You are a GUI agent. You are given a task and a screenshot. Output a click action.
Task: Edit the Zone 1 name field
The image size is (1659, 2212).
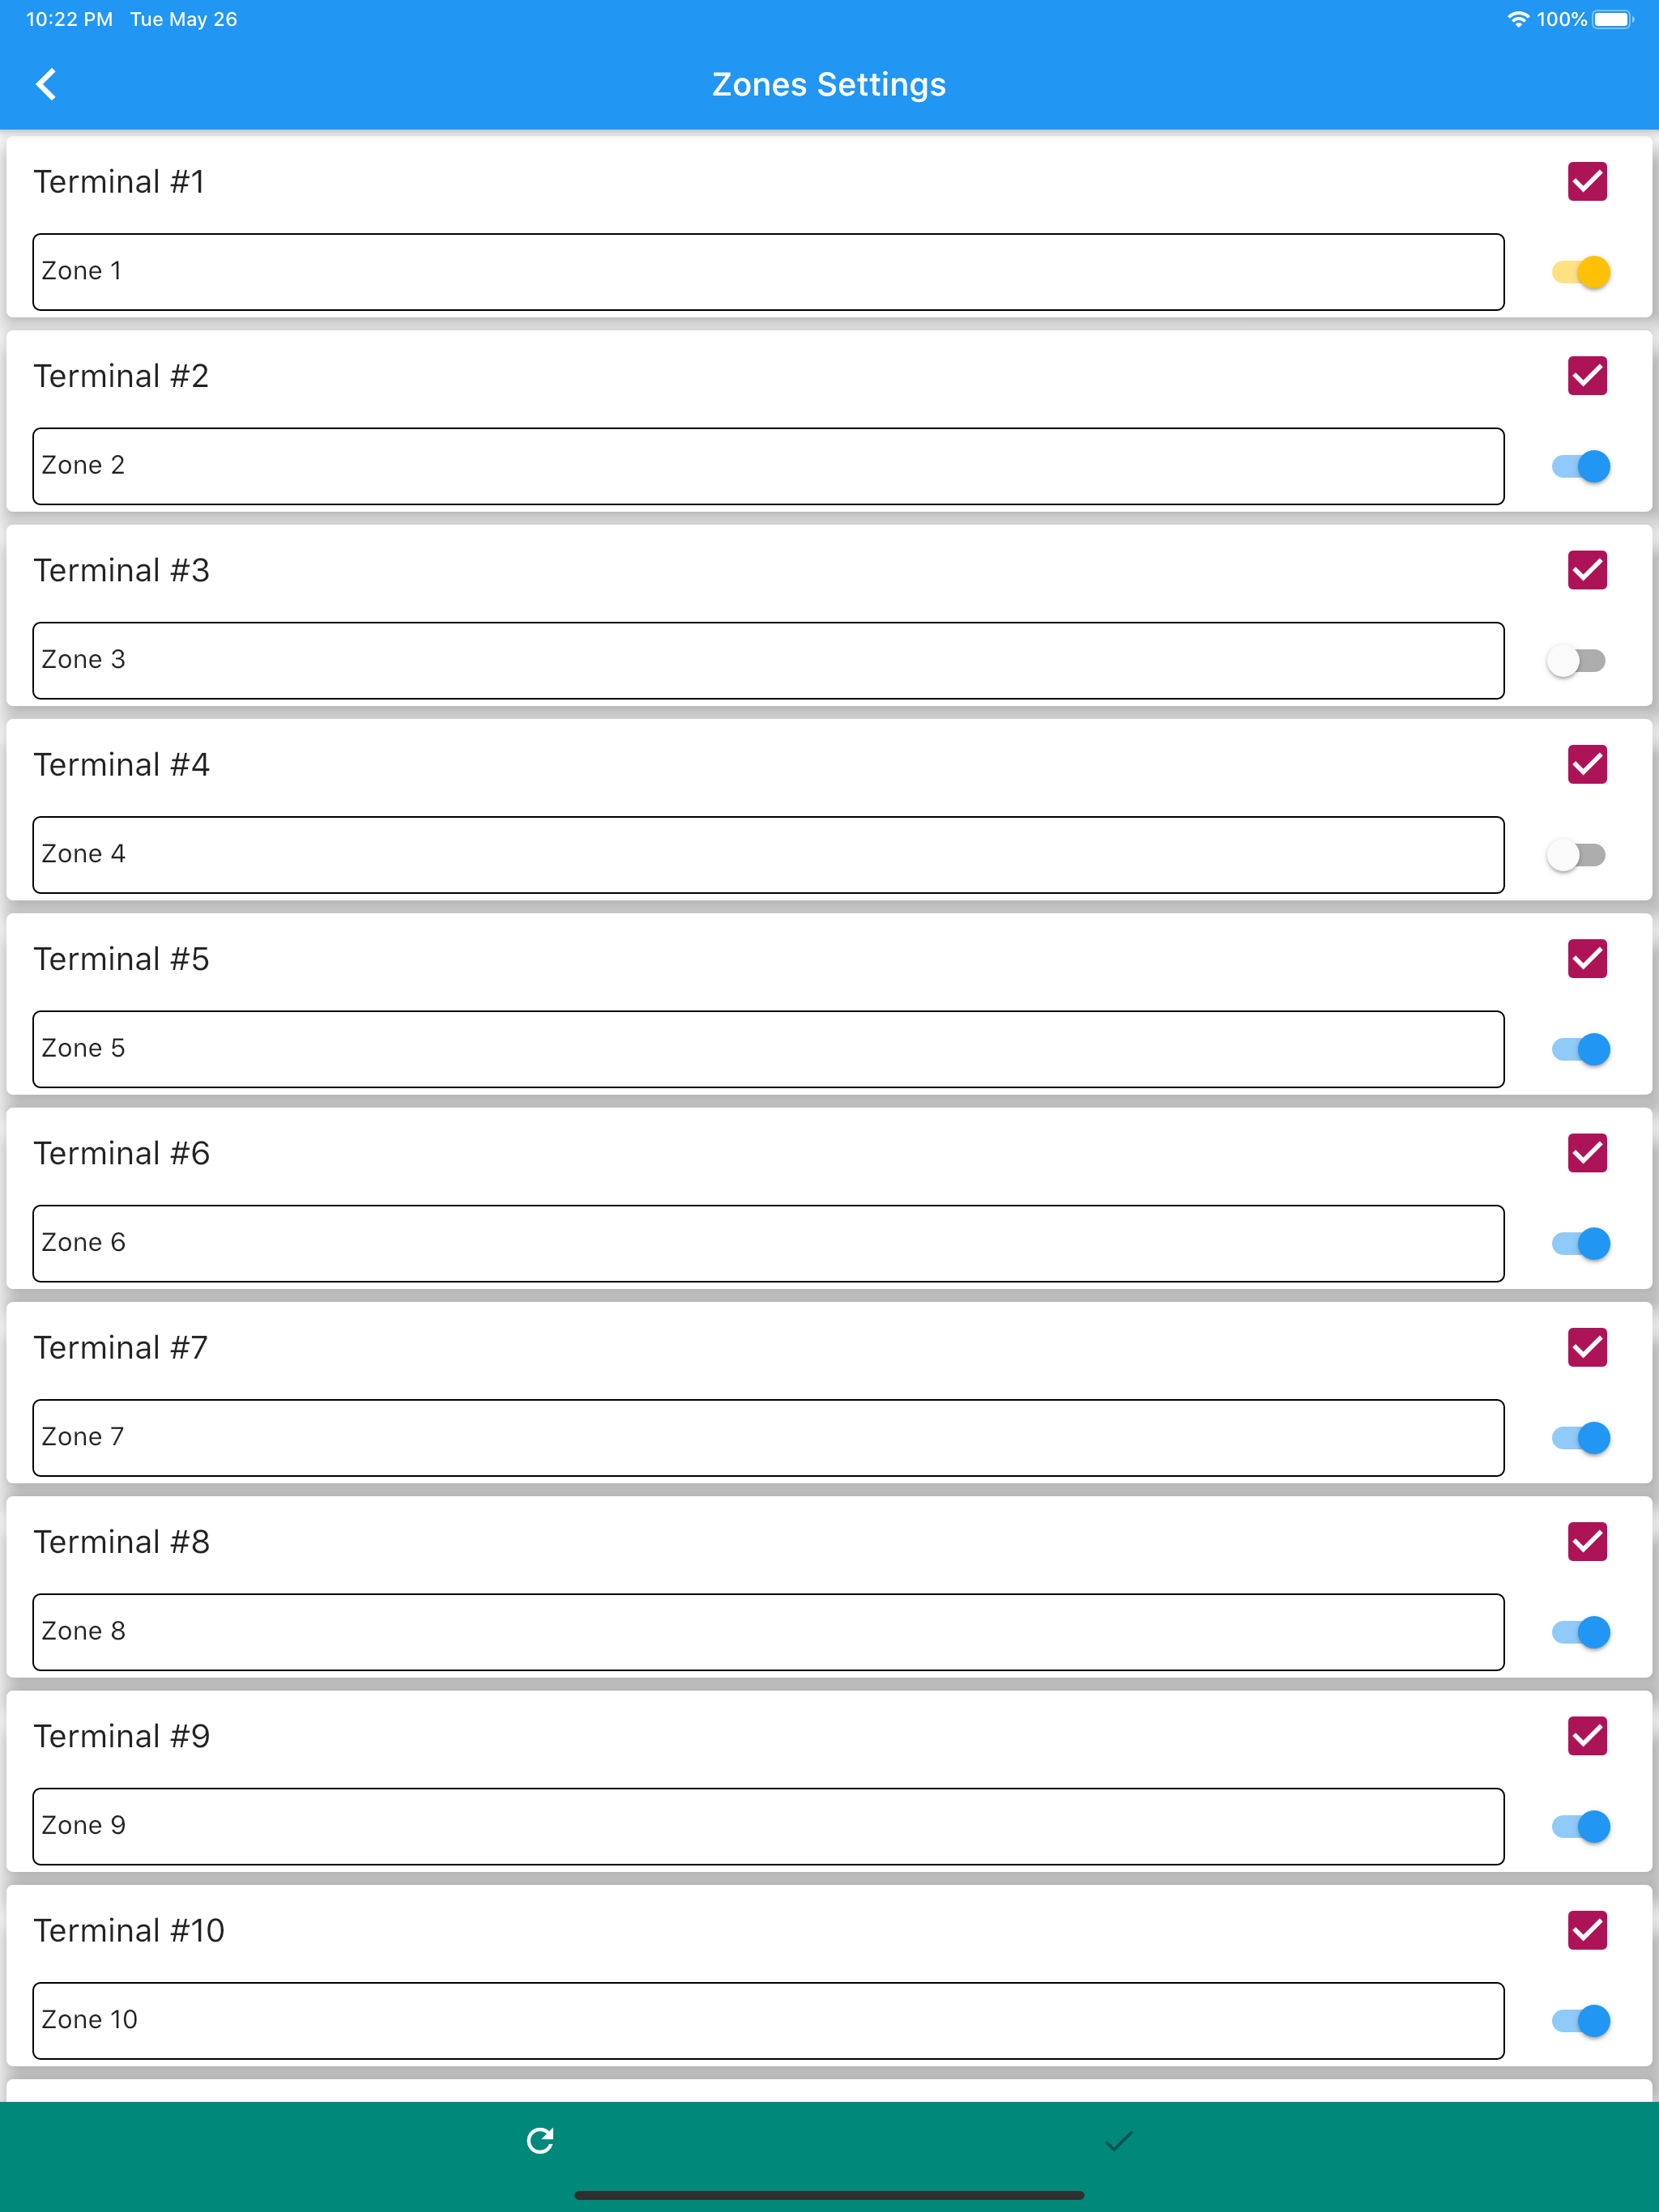(769, 272)
